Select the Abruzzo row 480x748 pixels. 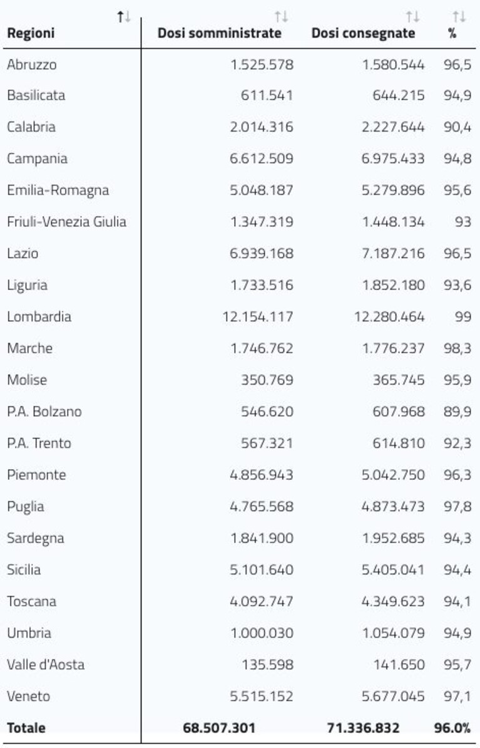pyautogui.click(x=239, y=65)
